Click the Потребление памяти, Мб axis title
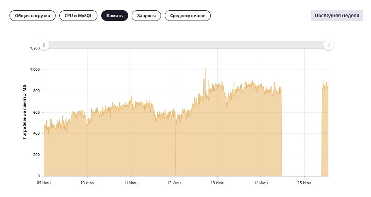This screenshot has width=371, height=197. pos(24,112)
